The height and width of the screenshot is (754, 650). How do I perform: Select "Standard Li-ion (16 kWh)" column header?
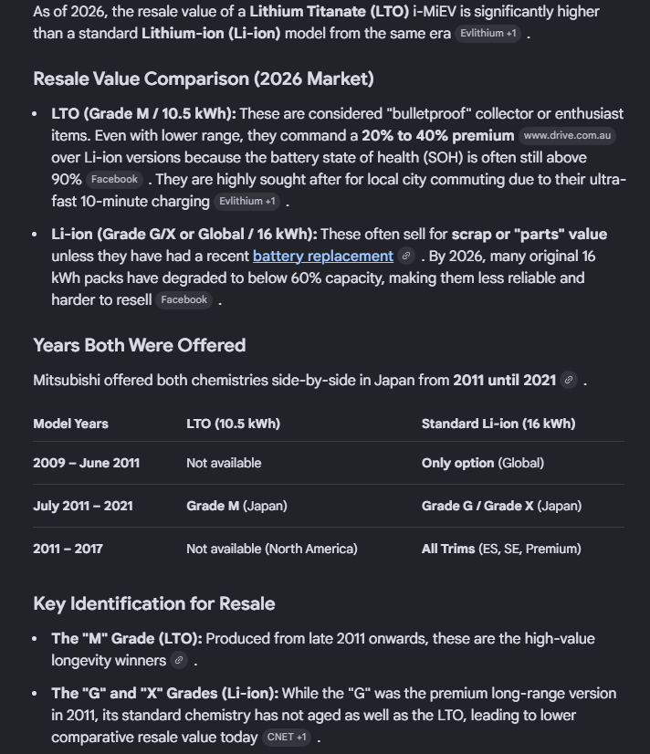[498, 424]
